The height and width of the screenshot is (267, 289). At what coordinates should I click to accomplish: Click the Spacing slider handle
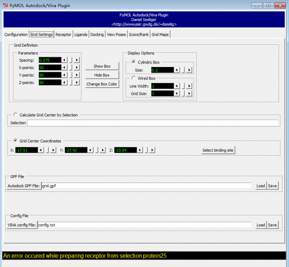pos(71,60)
